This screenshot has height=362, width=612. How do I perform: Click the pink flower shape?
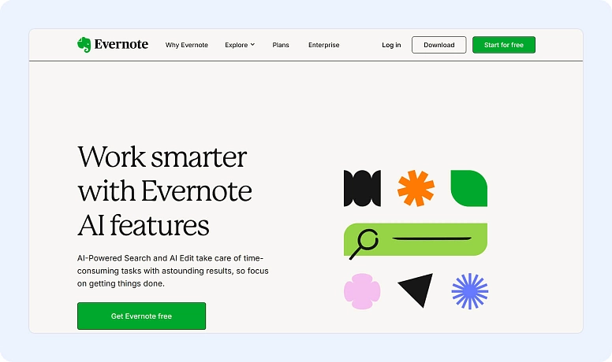click(x=362, y=291)
